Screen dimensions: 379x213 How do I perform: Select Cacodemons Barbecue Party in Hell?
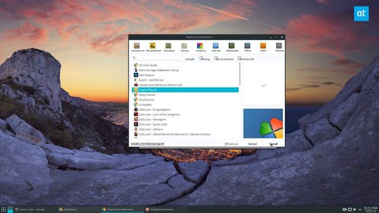pos(185,85)
